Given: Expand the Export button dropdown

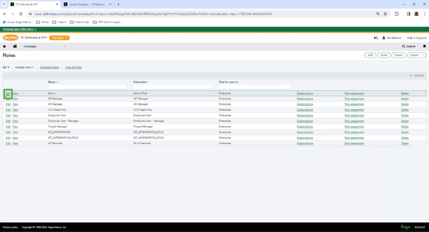Looking at the screenshot, I should tap(417, 55).
